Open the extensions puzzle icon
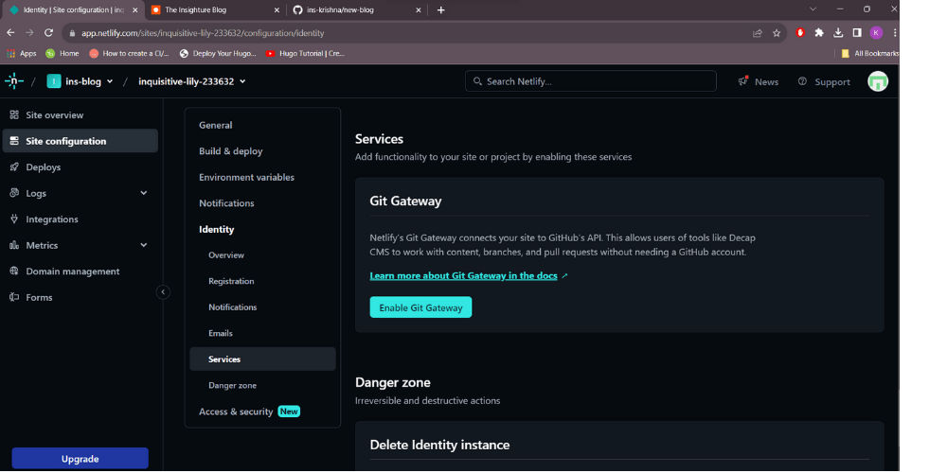Viewport: 947px width, 473px height. pyautogui.click(x=819, y=32)
